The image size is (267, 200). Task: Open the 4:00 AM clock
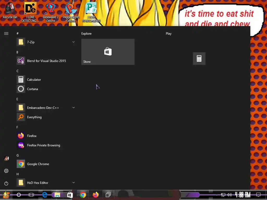point(243,195)
